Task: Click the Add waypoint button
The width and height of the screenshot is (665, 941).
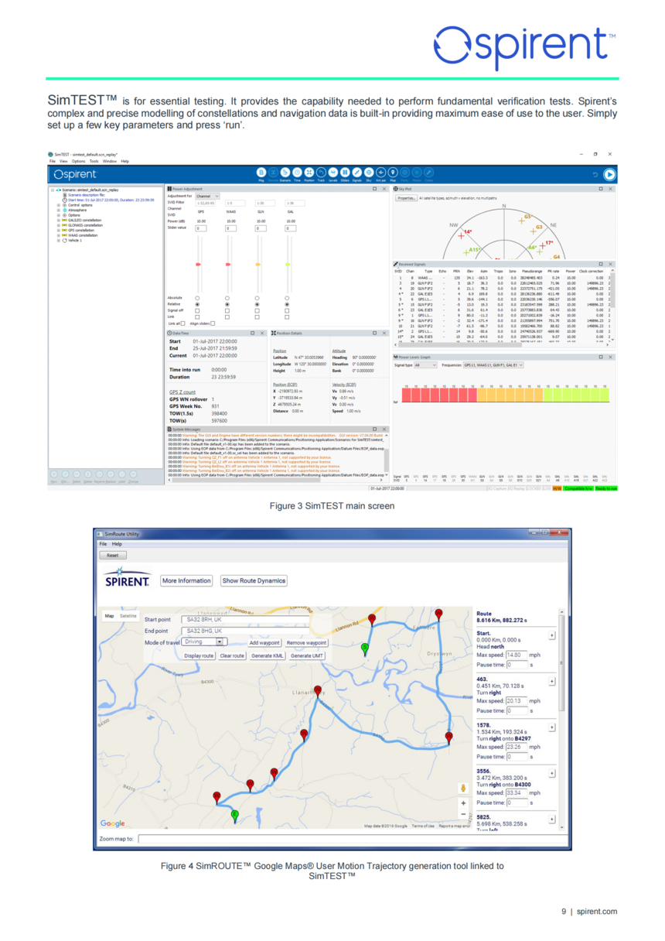Action: 264,643
